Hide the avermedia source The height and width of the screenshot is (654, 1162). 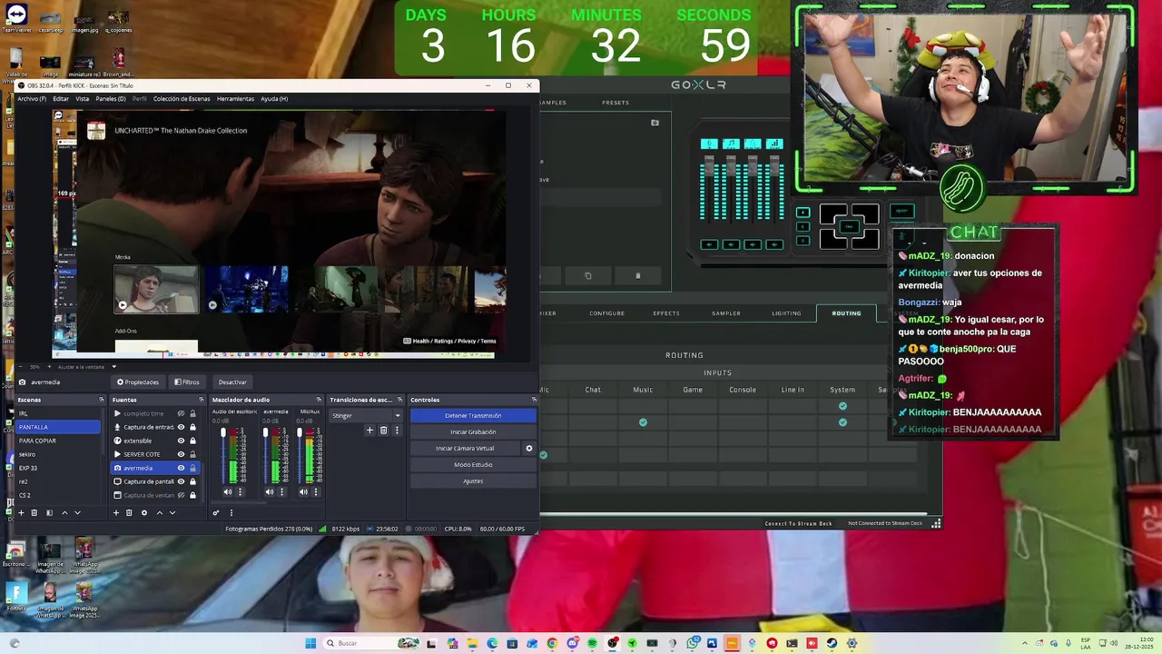click(181, 468)
